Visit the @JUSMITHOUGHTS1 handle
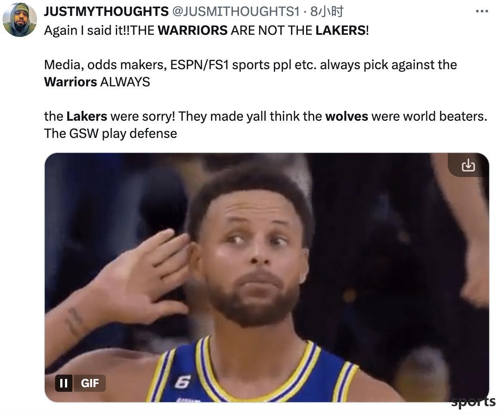Viewport: 502px width, 415px height. point(236,12)
